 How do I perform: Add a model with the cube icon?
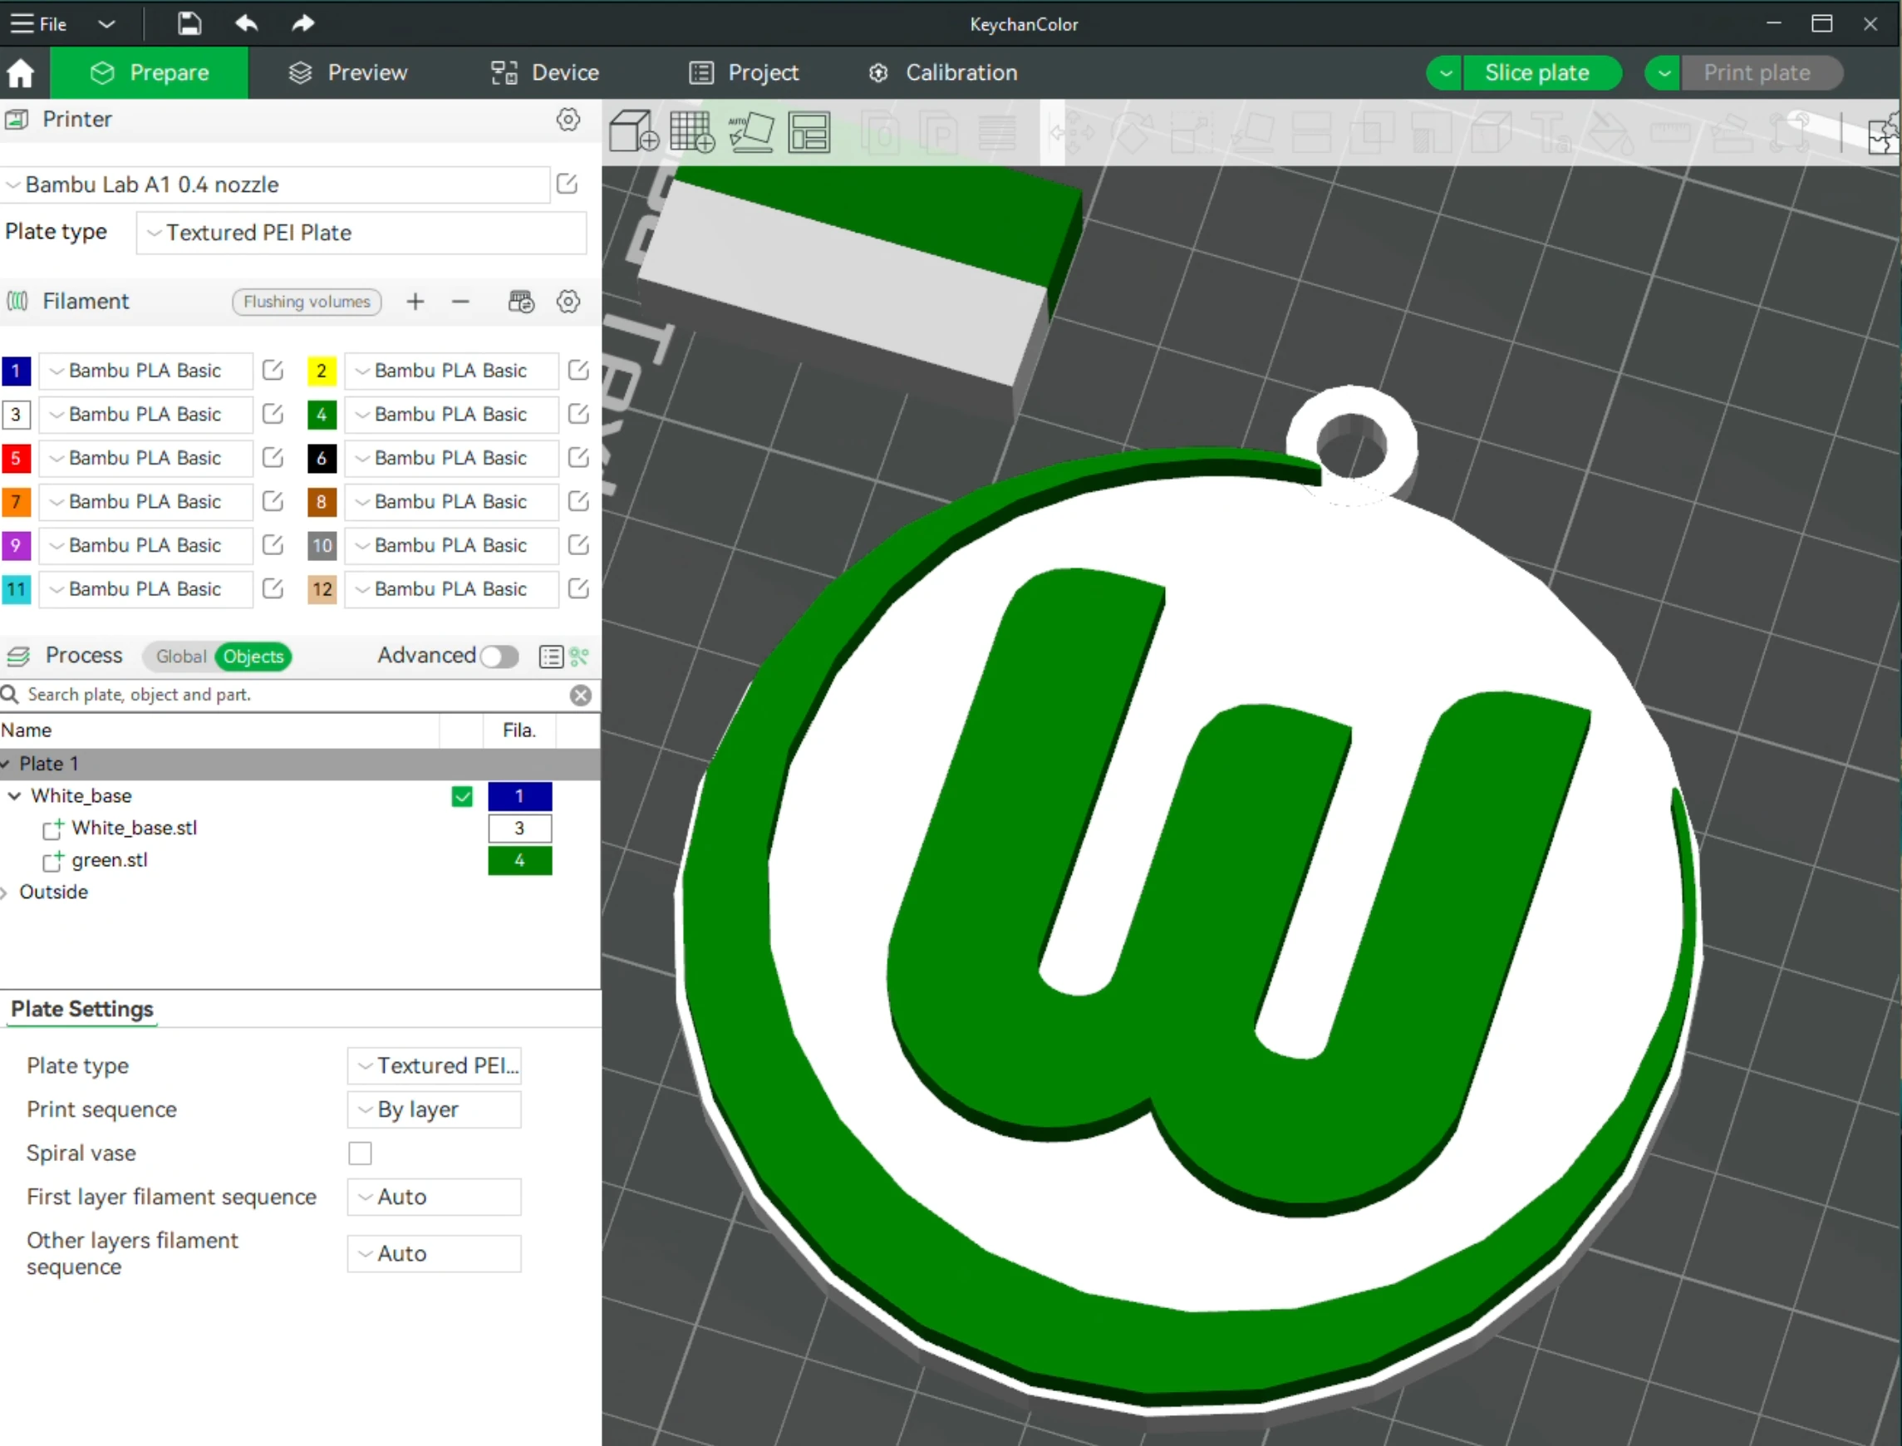point(633,131)
